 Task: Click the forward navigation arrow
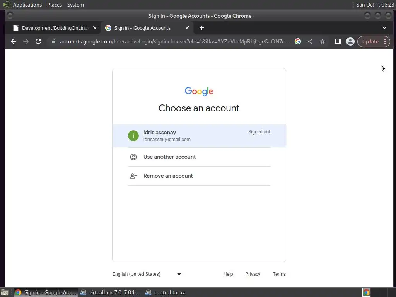(26, 41)
